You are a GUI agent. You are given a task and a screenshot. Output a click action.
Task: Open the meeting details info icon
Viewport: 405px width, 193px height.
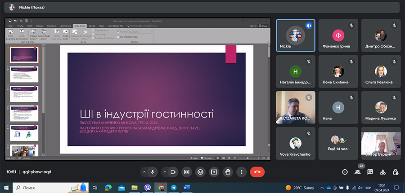click(x=345, y=172)
